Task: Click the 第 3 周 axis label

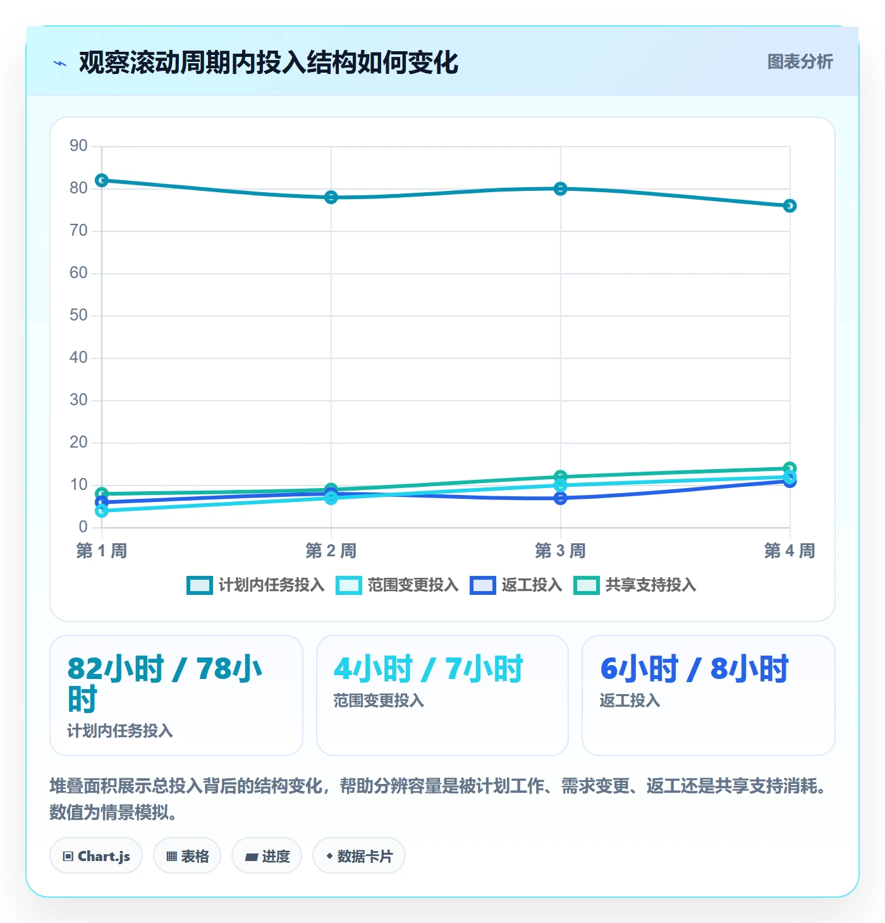Action: pos(561,551)
